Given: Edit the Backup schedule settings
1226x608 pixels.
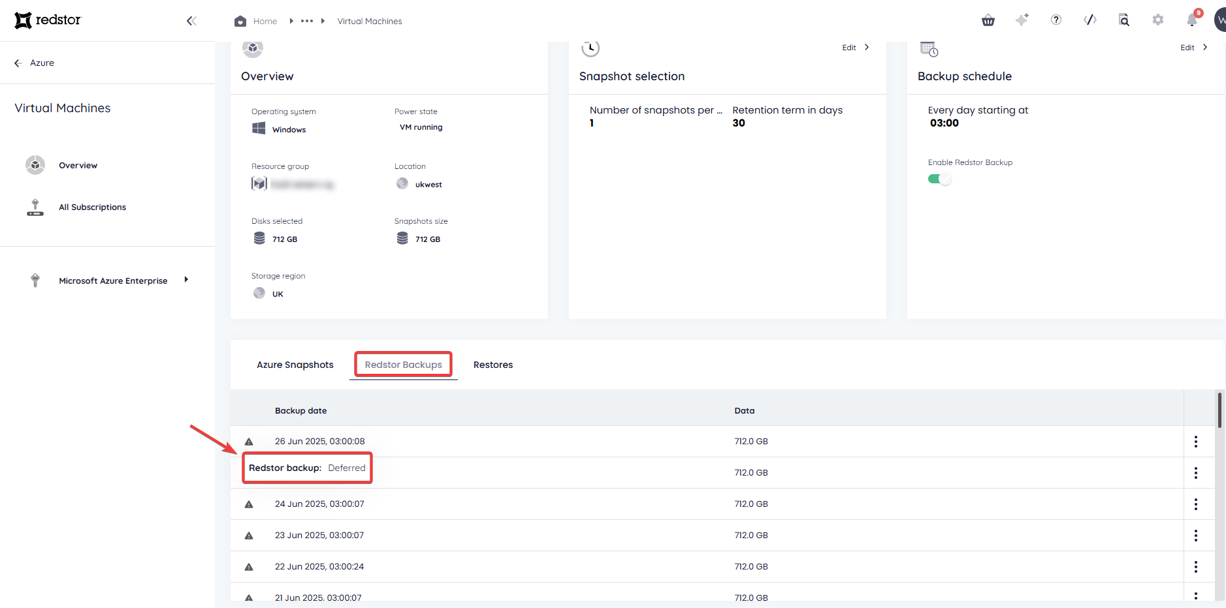Looking at the screenshot, I should click(1194, 48).
